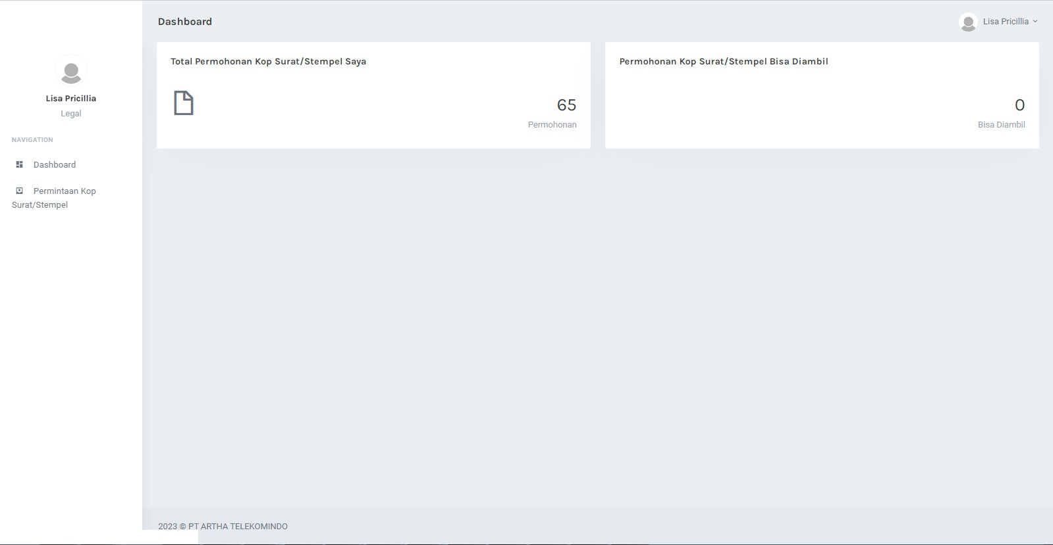Image resolution: width=1053 pixels, height=545 pixels.
Task: Click the Lisa Pricillia name in sidebar
Action: (71, 99)
